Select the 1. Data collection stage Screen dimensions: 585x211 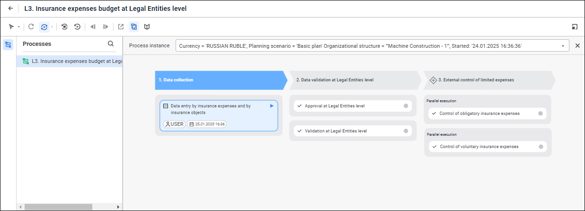click(218, 80)
